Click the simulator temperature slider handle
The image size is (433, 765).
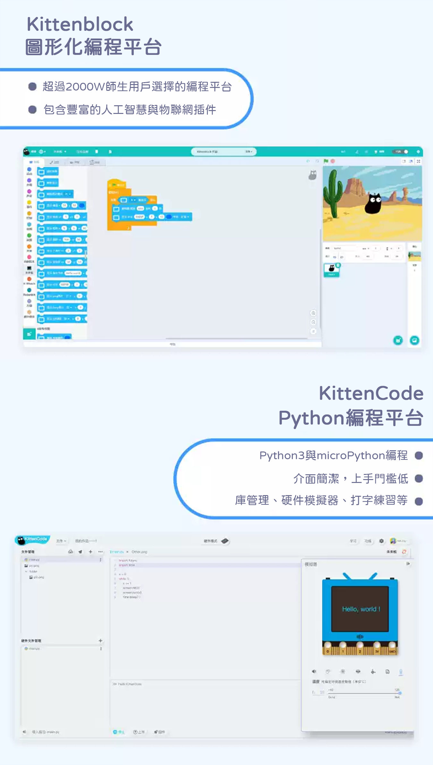pos(400,693)
